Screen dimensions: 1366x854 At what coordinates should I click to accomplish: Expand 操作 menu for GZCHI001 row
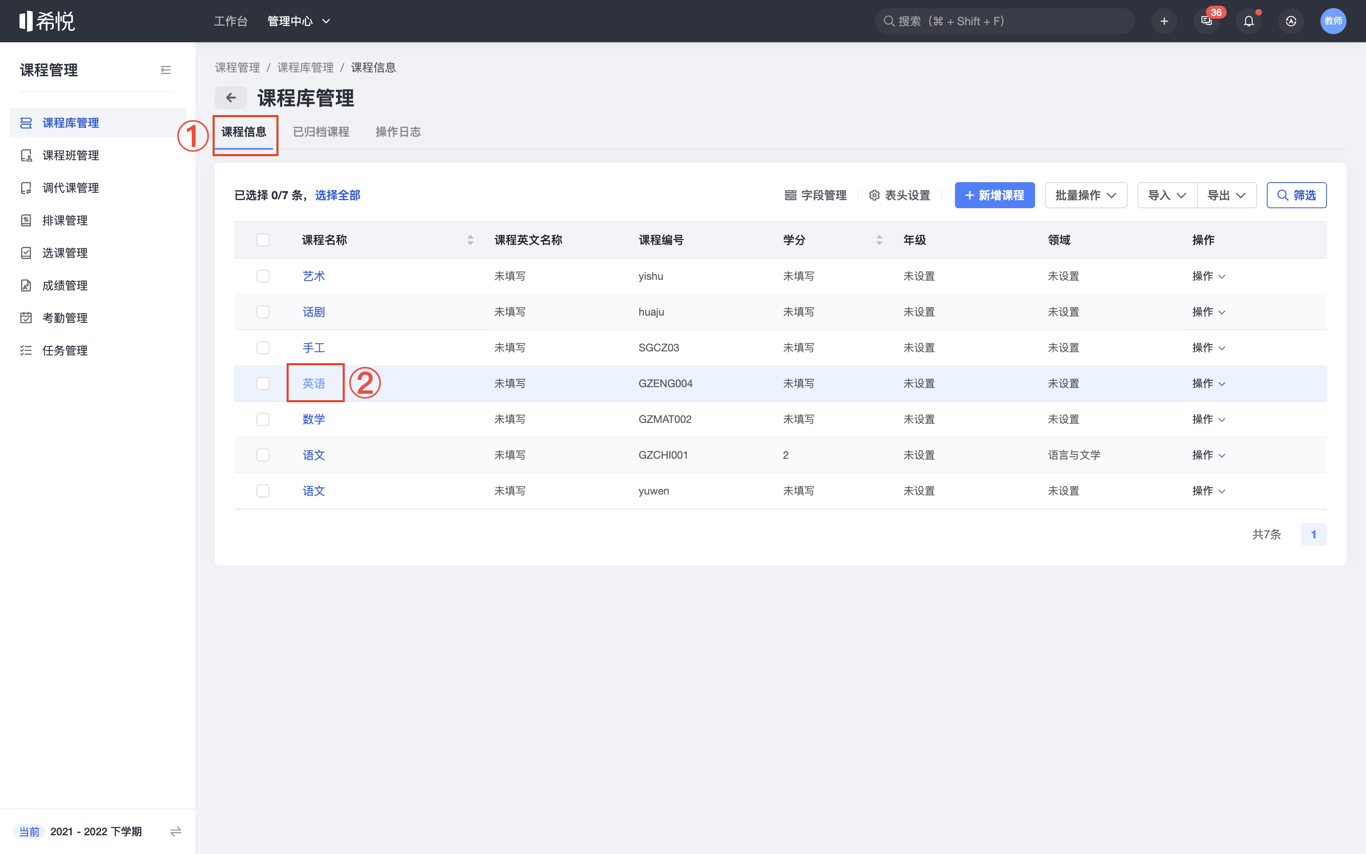1209,455
